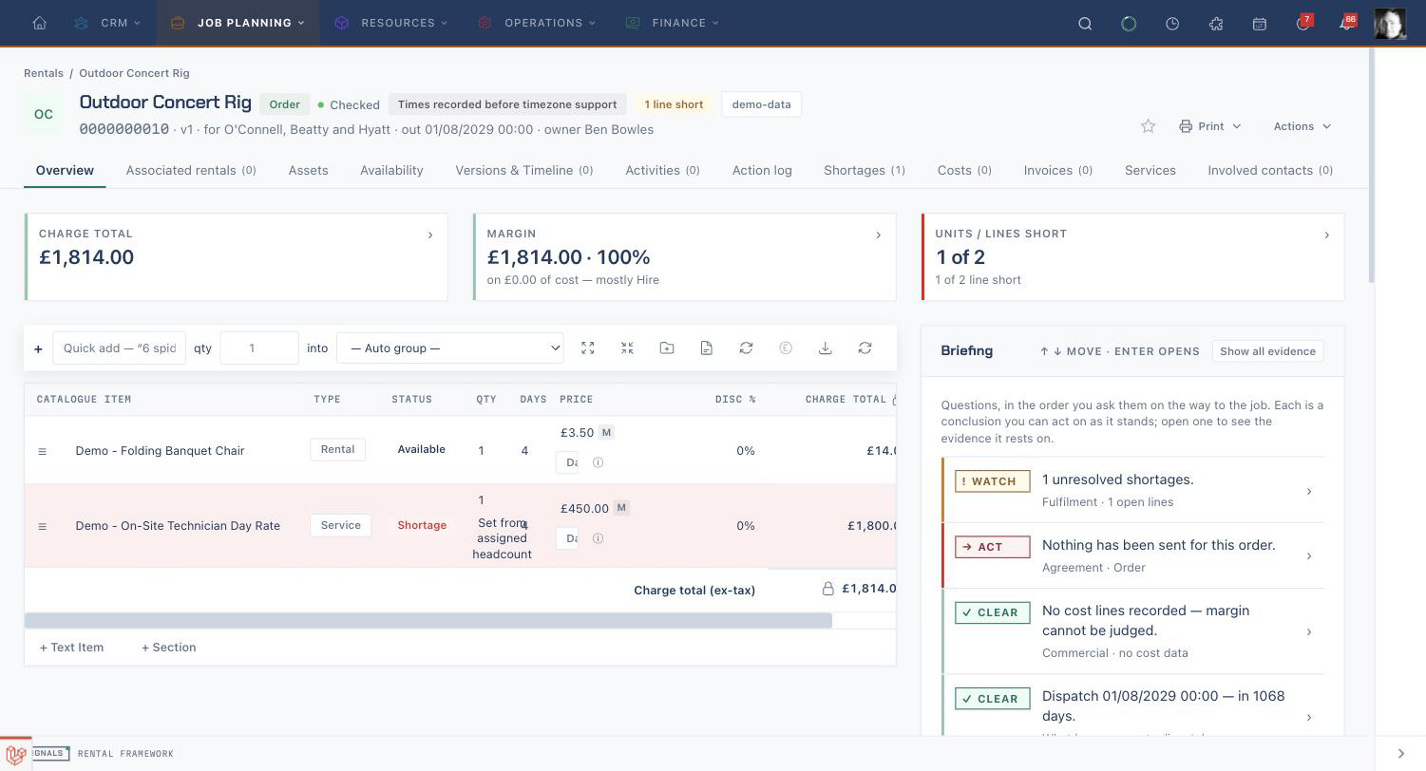Image resolution: width=1426 pixels, height=771 pixels.
Task: Open the Print dropdown
Action: tap(1210, 126)
